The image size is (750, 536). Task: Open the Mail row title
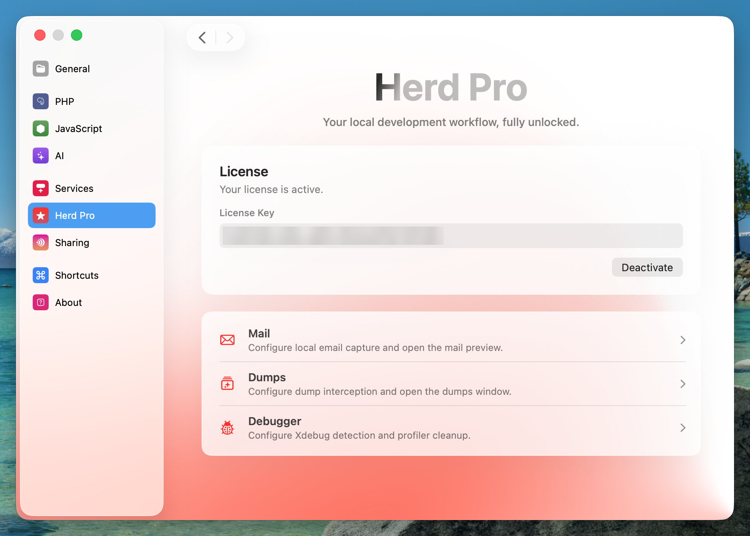coord(259,333)
